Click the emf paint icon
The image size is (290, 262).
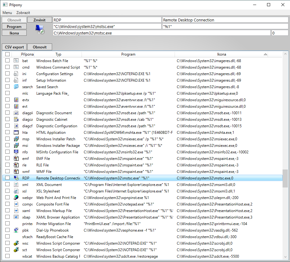(x=16, y=158)
